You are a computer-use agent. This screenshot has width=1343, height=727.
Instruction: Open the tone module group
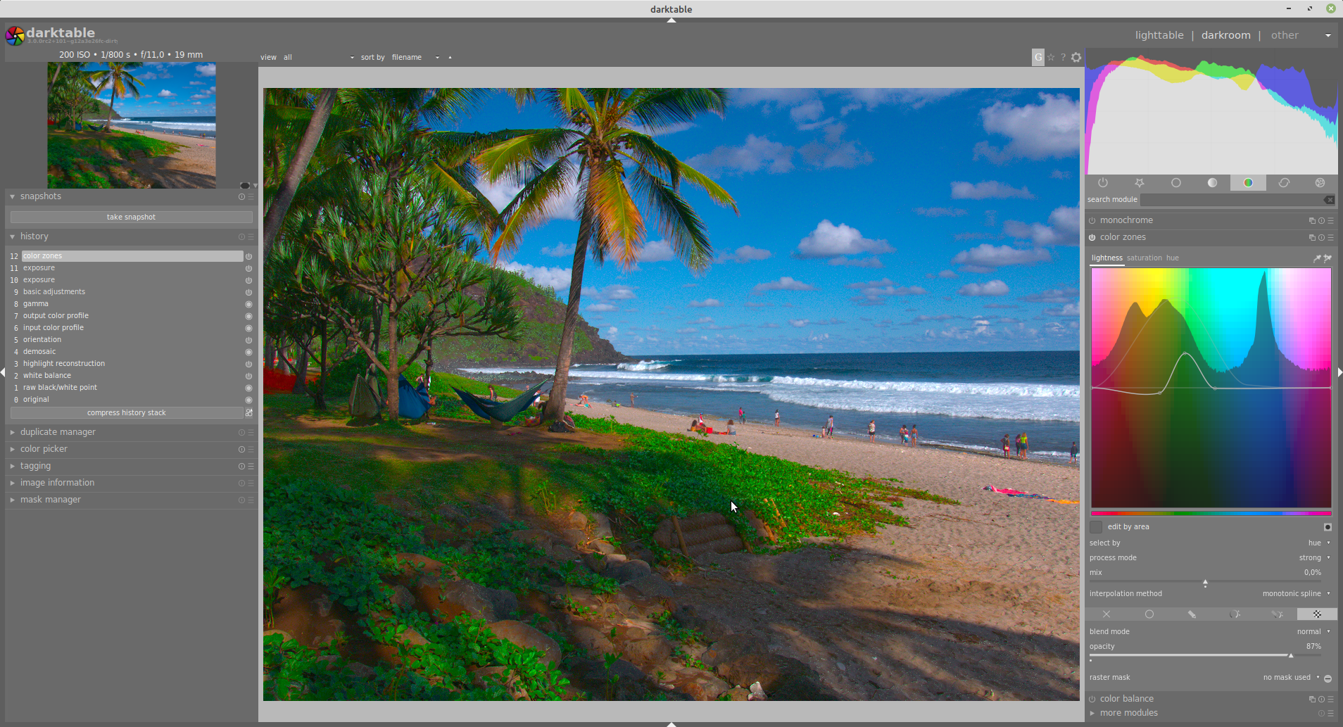point(1212,183)
